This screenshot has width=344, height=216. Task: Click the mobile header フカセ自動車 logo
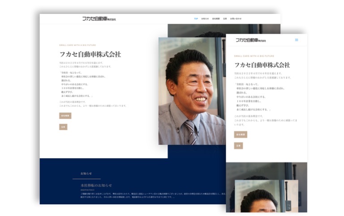[x=251, y=40]
